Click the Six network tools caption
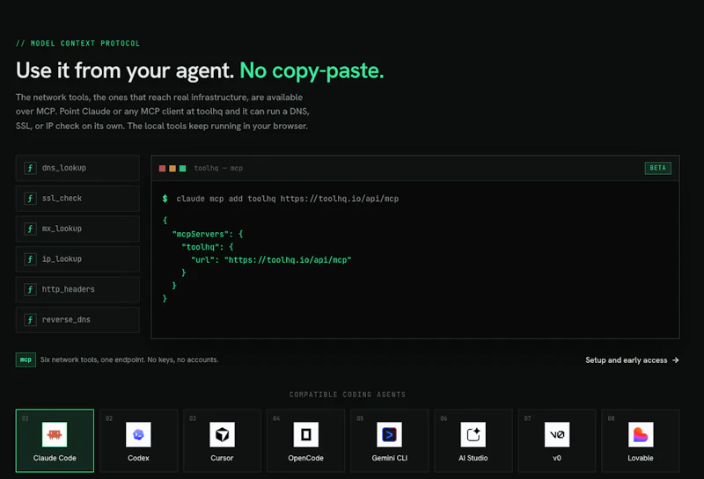This screenshot has width=704, height=479. tap(129, 359)
